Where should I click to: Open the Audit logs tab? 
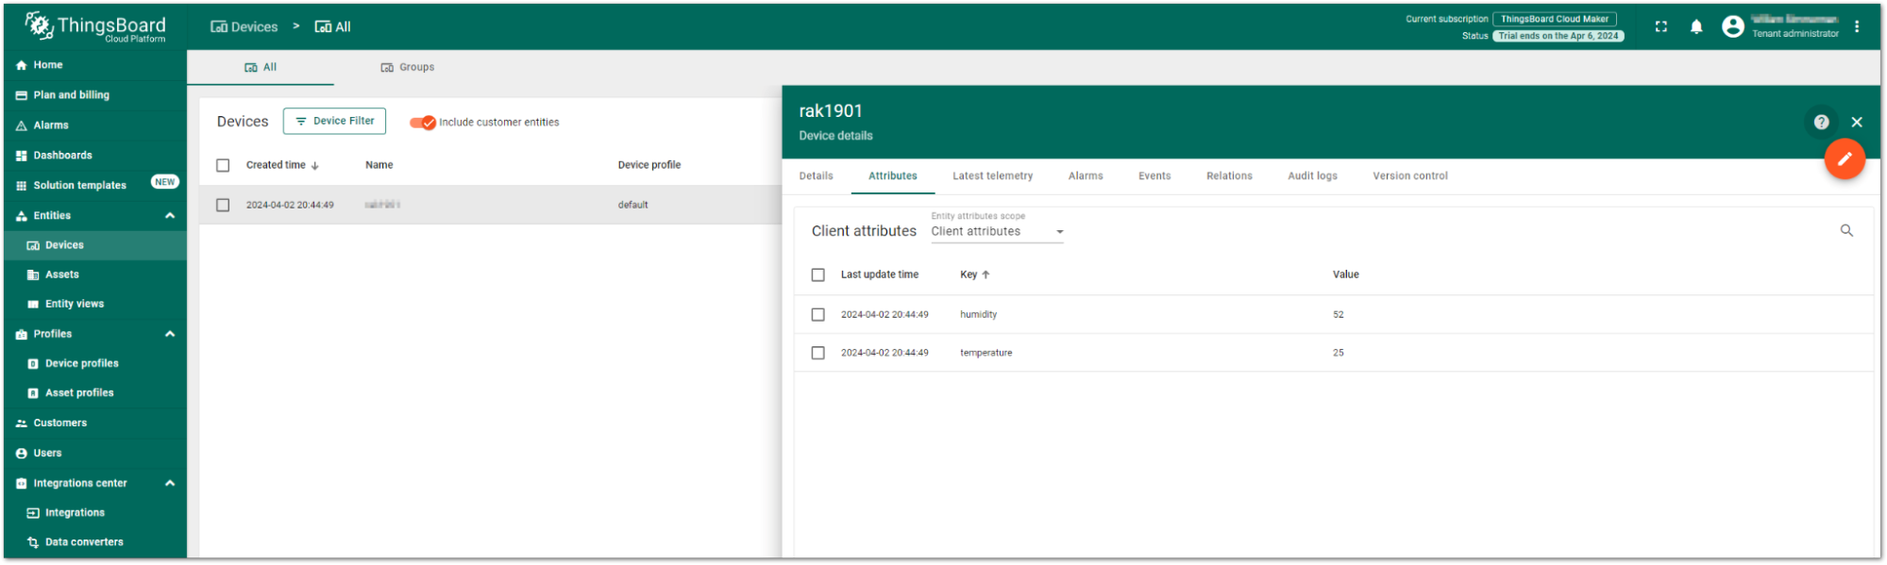click(x=1313, y=176)
